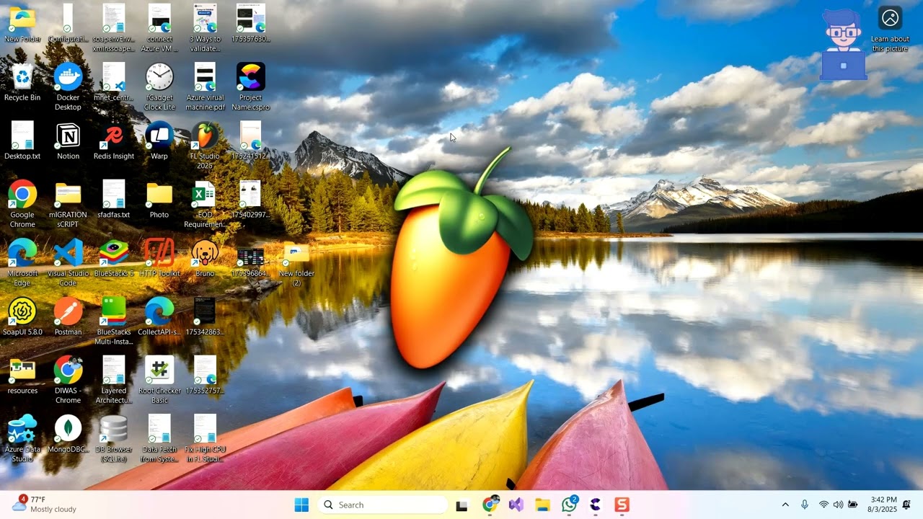Image resolution: width=923 pixels, height=519 pixels.
Task: Select the EOD Requirement Excel file
Action: (205, 194)
